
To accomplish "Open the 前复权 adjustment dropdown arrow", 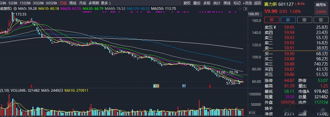I will pos(15,9).
